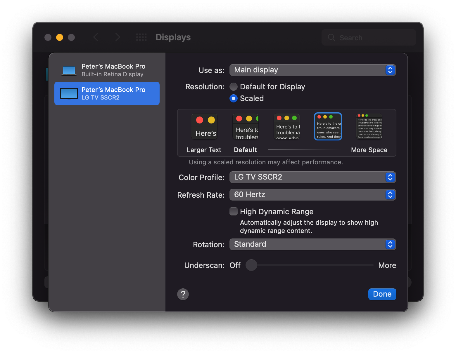Click the search magnifier icon
This screenshot has width=456, height=355.
(331, 37)
